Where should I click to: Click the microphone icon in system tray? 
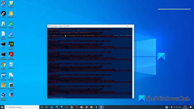click(x=172, y=107)
